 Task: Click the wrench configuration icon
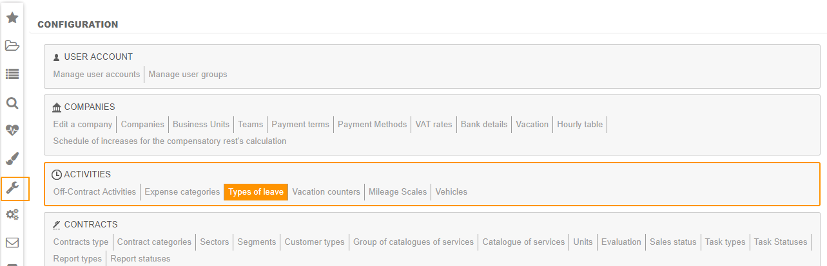(x=12, y=188)
